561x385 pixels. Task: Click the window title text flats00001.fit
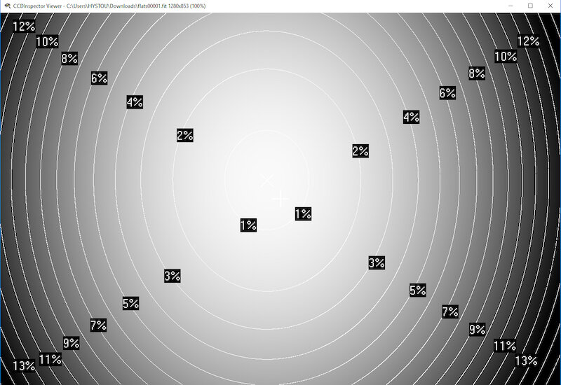153,6
